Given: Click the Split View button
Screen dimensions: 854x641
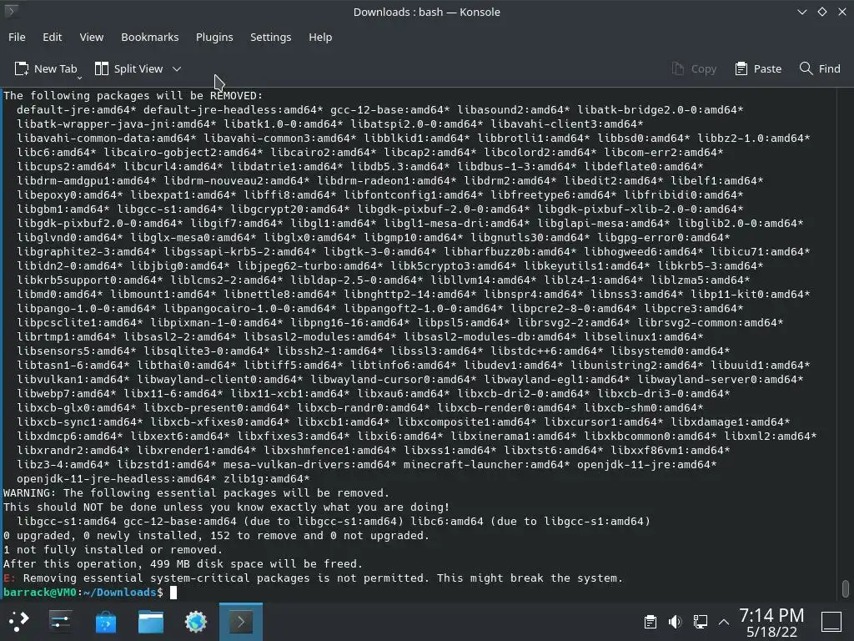Looking at the screenshot, I should [129, 68].
